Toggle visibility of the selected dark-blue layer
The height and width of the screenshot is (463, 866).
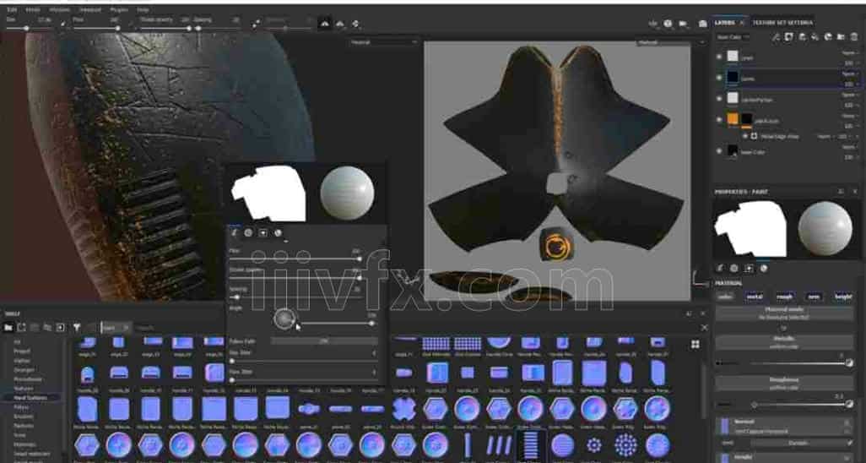719,78
